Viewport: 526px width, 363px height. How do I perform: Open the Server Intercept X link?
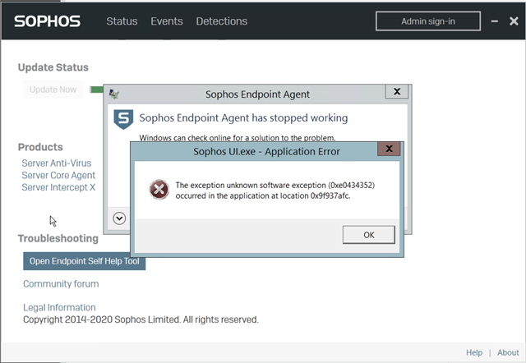click(58, 187)
